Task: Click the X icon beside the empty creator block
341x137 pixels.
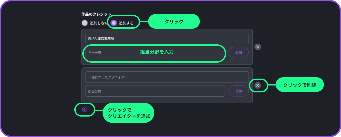Action: pyautogui.click(x=257, y=85)
